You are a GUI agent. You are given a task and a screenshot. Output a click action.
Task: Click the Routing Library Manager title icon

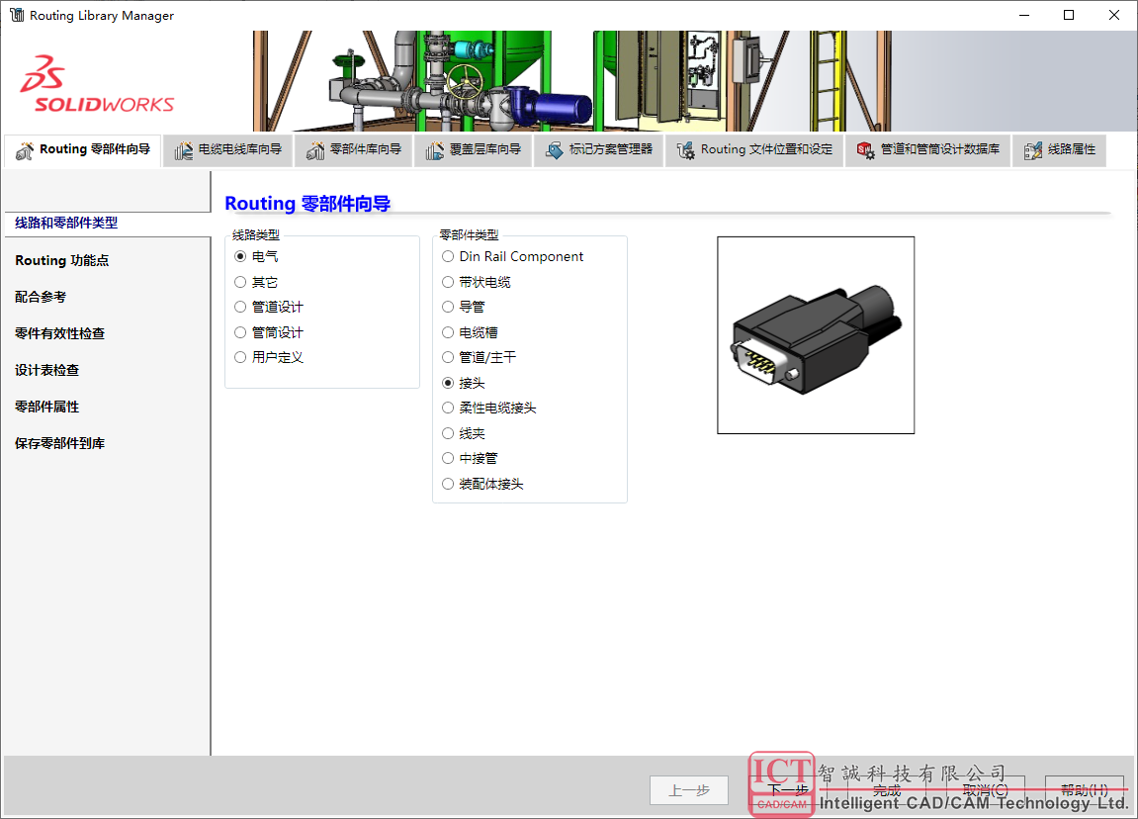click(17, 15)
